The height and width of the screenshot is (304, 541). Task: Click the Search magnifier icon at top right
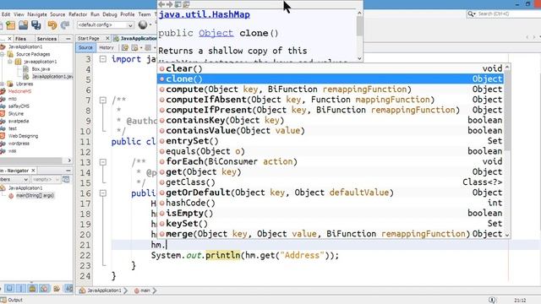tap(472, 14)
